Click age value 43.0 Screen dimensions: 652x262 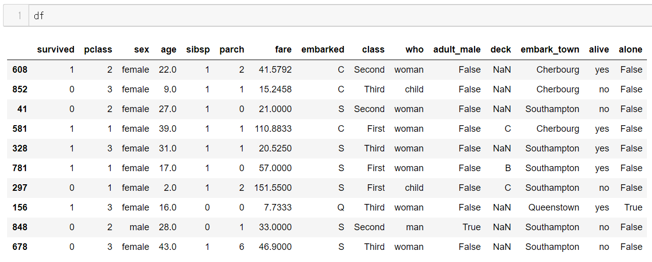click(167, 247)
